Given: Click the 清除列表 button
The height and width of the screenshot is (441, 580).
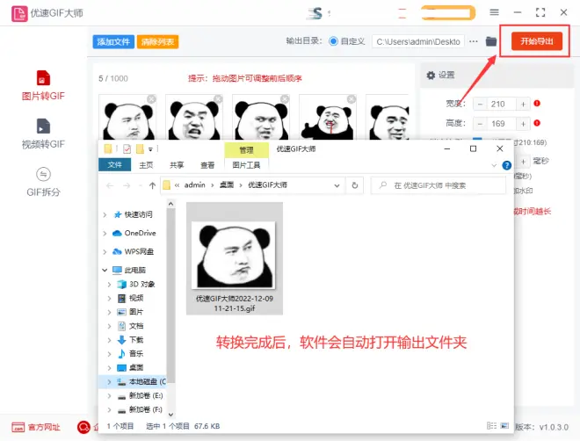Looking at the screenshot, I should tap(157, 42).
